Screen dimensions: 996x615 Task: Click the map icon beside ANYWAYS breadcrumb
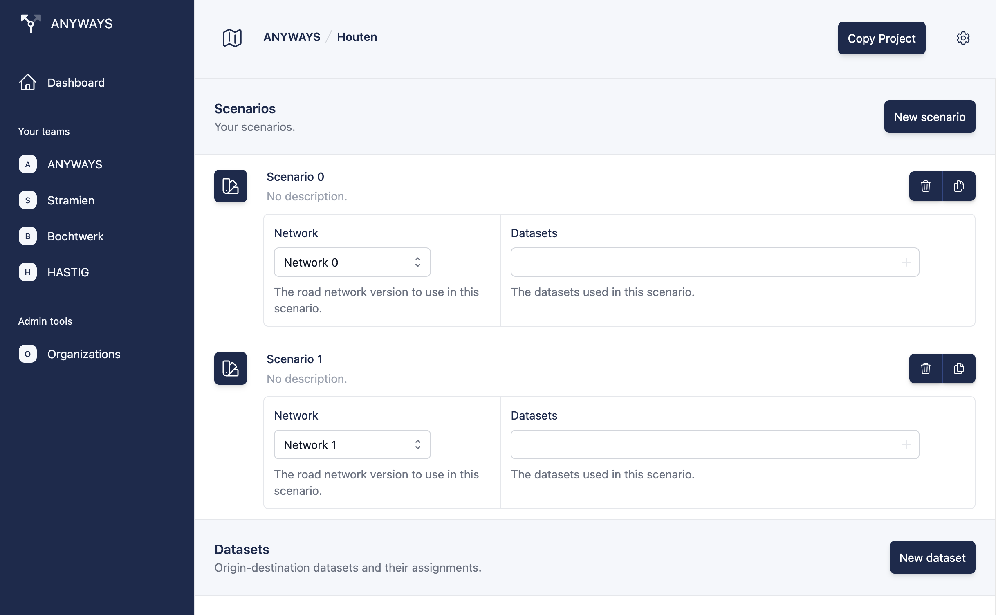[232, 38]
